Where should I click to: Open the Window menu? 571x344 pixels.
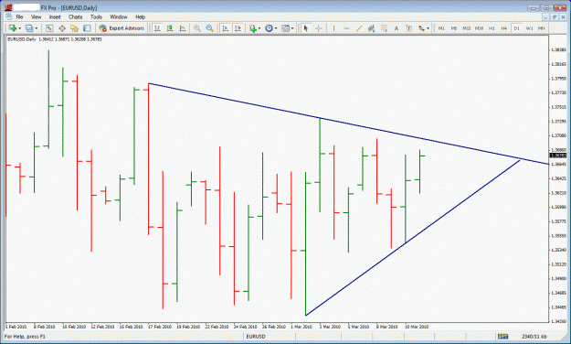coord(119,16)
